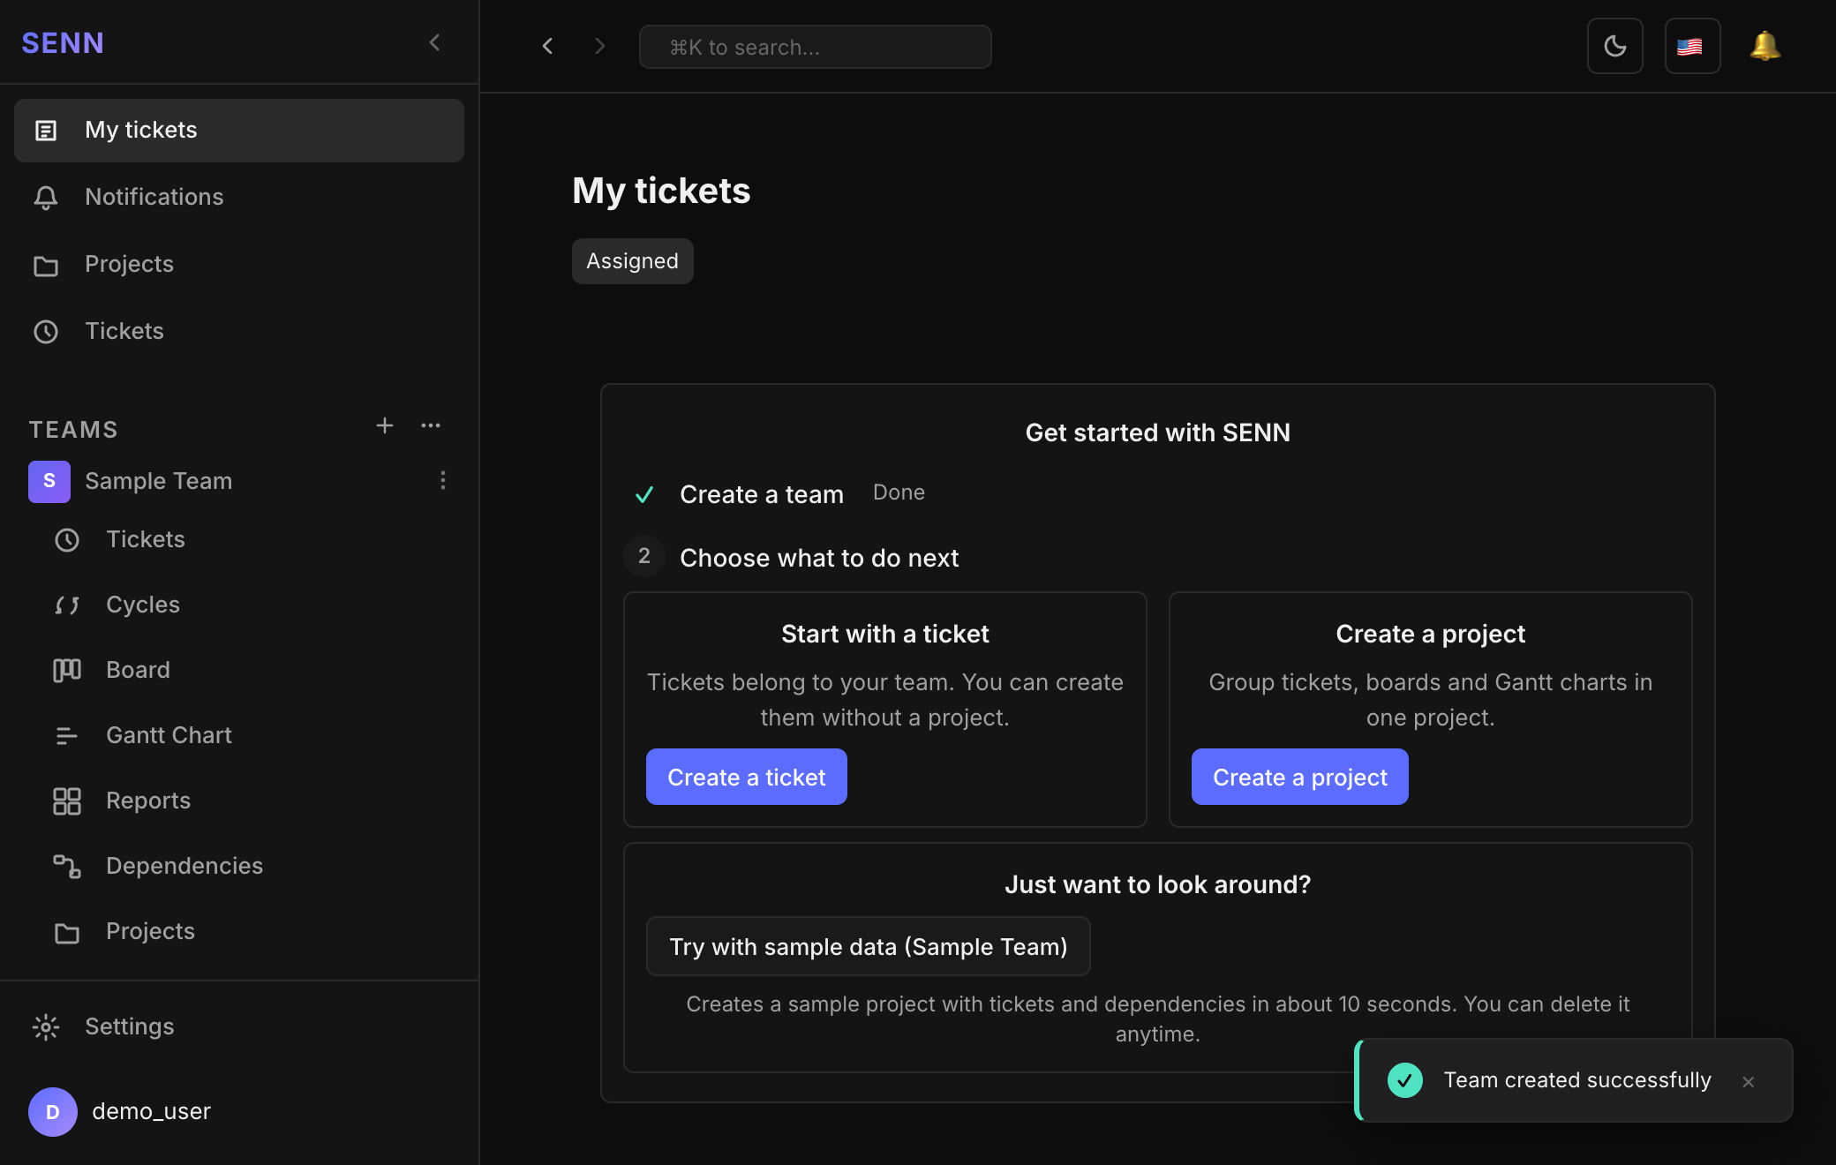The image size is (1836, 1165).
Task: Open the Cycles icon under Sample Team
Action: click(67, 605)
